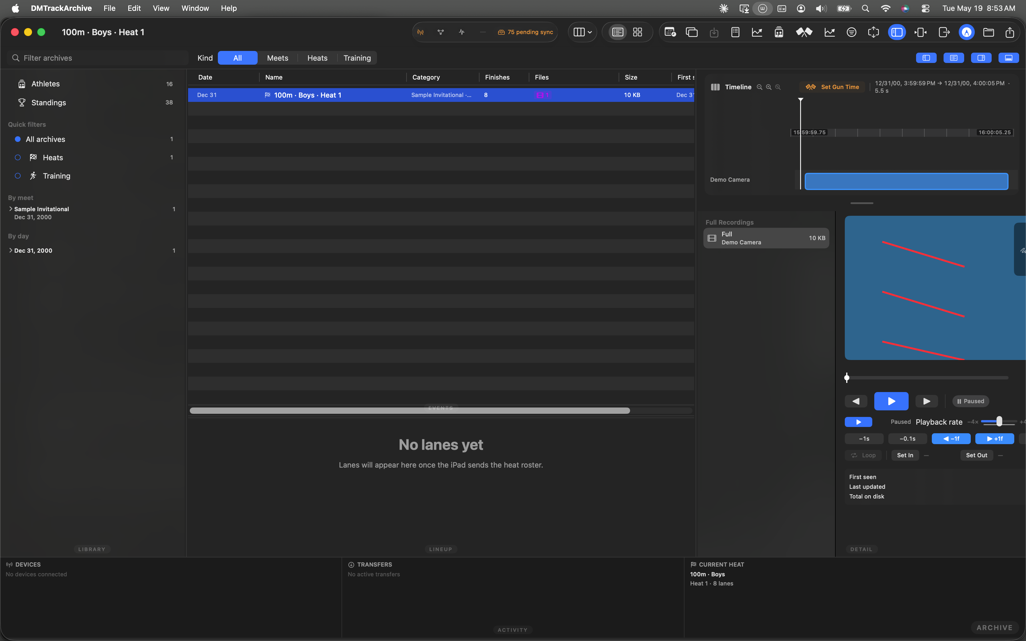Select the 100m · Boys · Heat 1 row
The image size is (1026, 641).
coord(441,95)
